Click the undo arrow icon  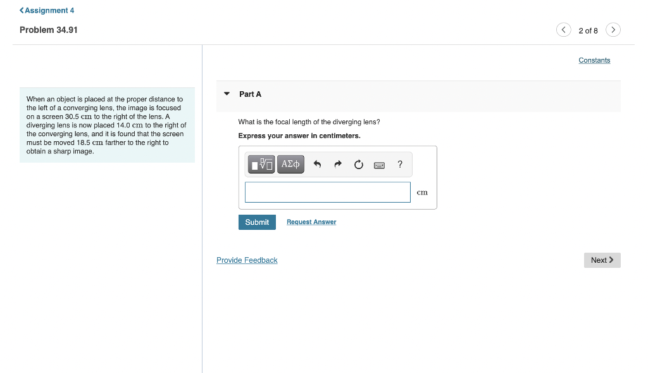[x=317, y=164]
